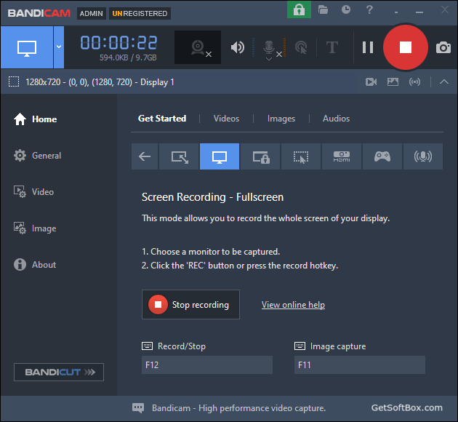This screenshot has height=422, width=458.
Task: Click the speech bubble message icon
Action: click(x=138, y=407)
